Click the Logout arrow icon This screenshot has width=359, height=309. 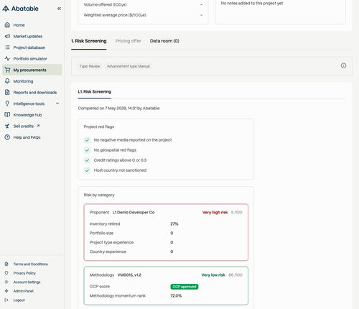pos(6,300)
